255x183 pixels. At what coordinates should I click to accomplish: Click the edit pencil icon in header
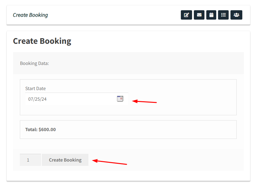(186, 15)
